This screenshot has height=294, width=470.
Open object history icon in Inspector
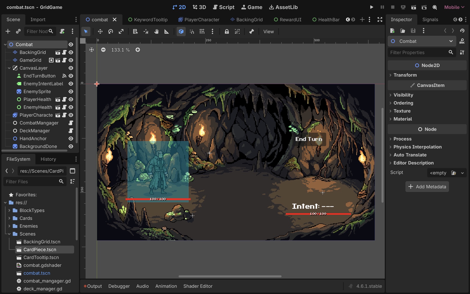point(462,31)
